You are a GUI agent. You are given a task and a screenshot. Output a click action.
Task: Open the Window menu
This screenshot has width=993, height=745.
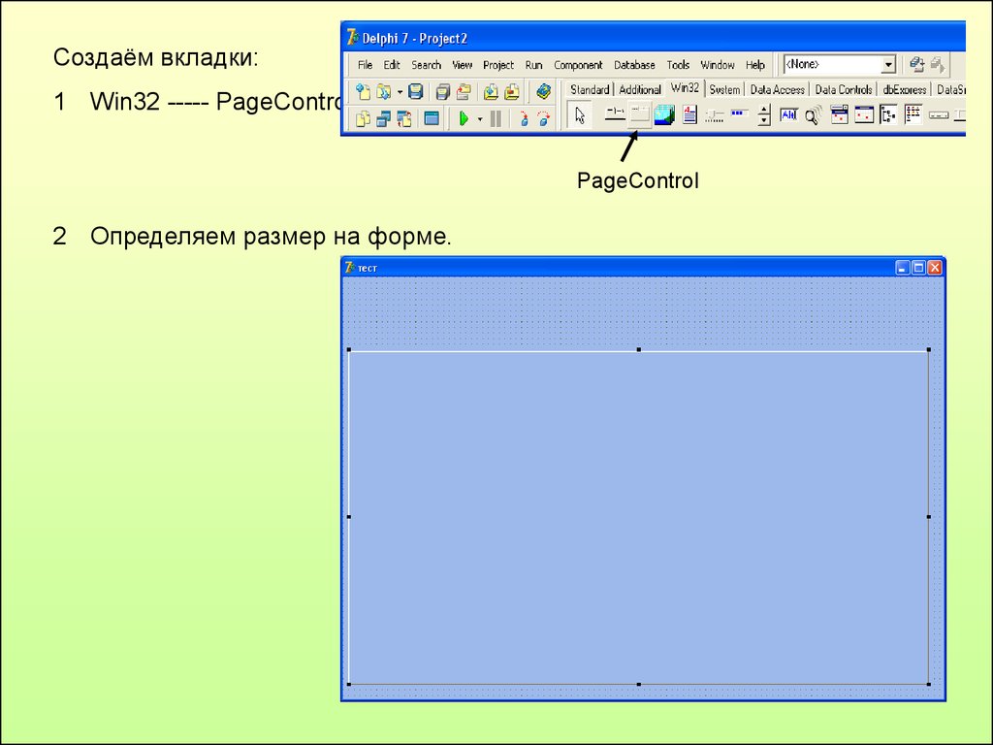tap(718, 65)
